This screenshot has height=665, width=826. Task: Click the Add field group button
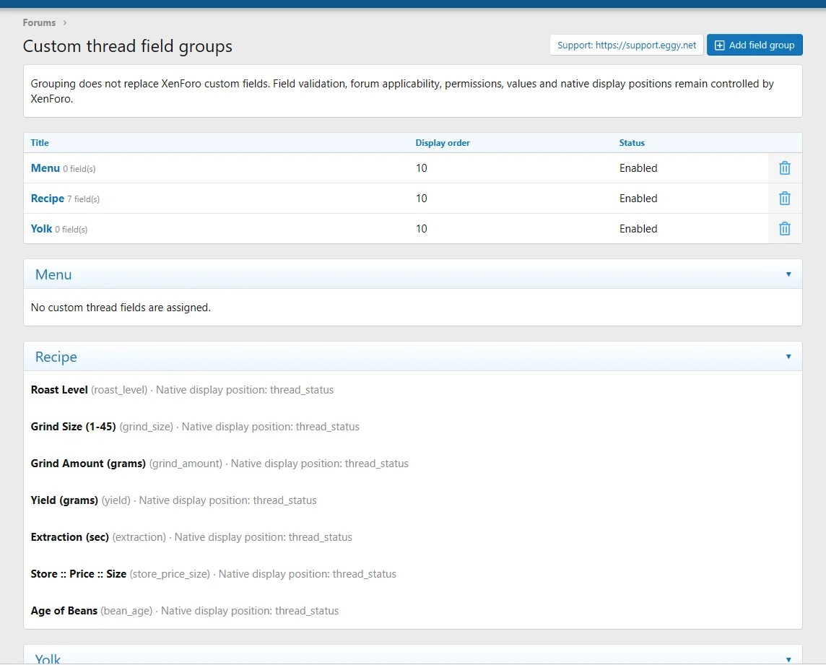tap(755, 45)
